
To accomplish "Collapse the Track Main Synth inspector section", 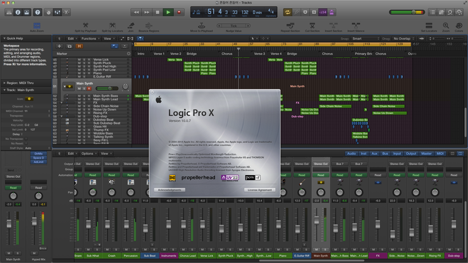I will coord(4,90).
